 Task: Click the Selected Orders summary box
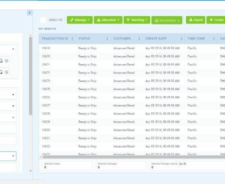pos(66,165)
